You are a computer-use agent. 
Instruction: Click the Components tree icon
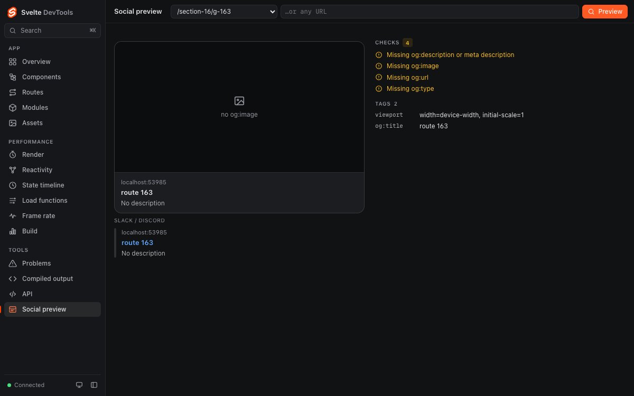(13, 77)
